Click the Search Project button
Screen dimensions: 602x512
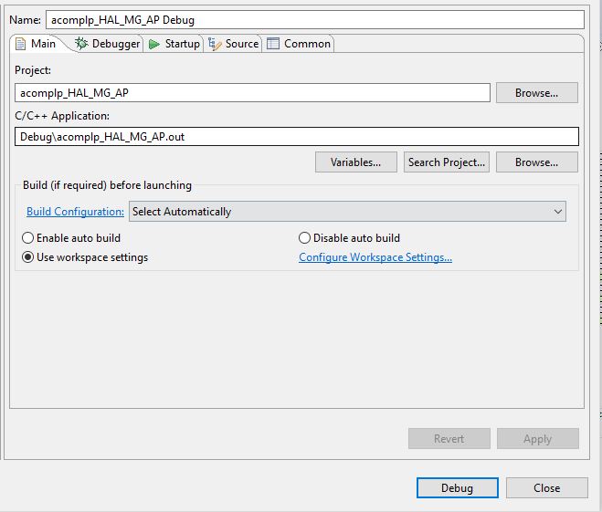447,162
